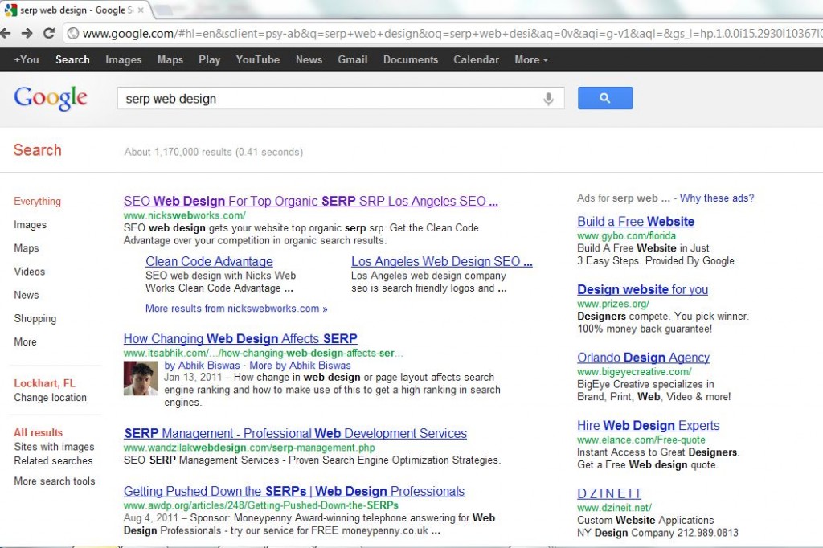Image resolution: width=823 pixels, height=548 pixels.
Task: Select Sites with images option
Action: [x=54, y=447]
